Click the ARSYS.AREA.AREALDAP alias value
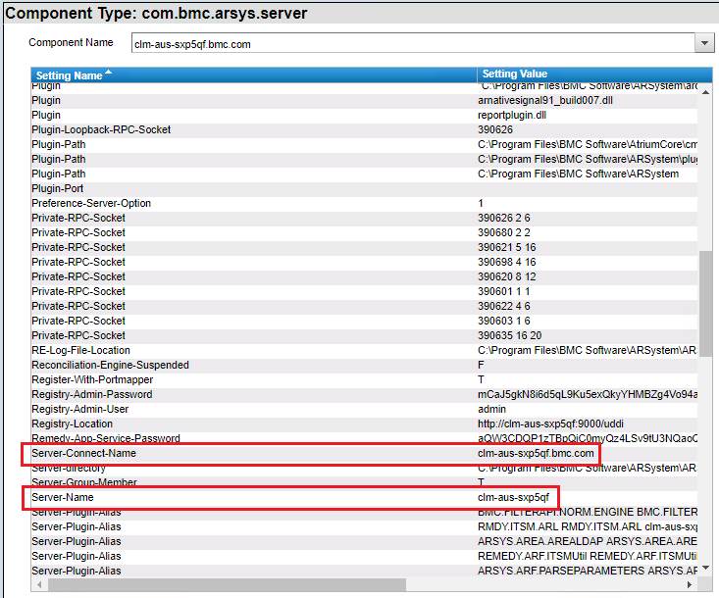Screen dimensions: 719x598 click(588, 541)
